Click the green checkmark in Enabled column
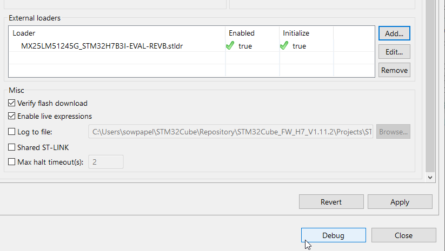 point(230,45)
